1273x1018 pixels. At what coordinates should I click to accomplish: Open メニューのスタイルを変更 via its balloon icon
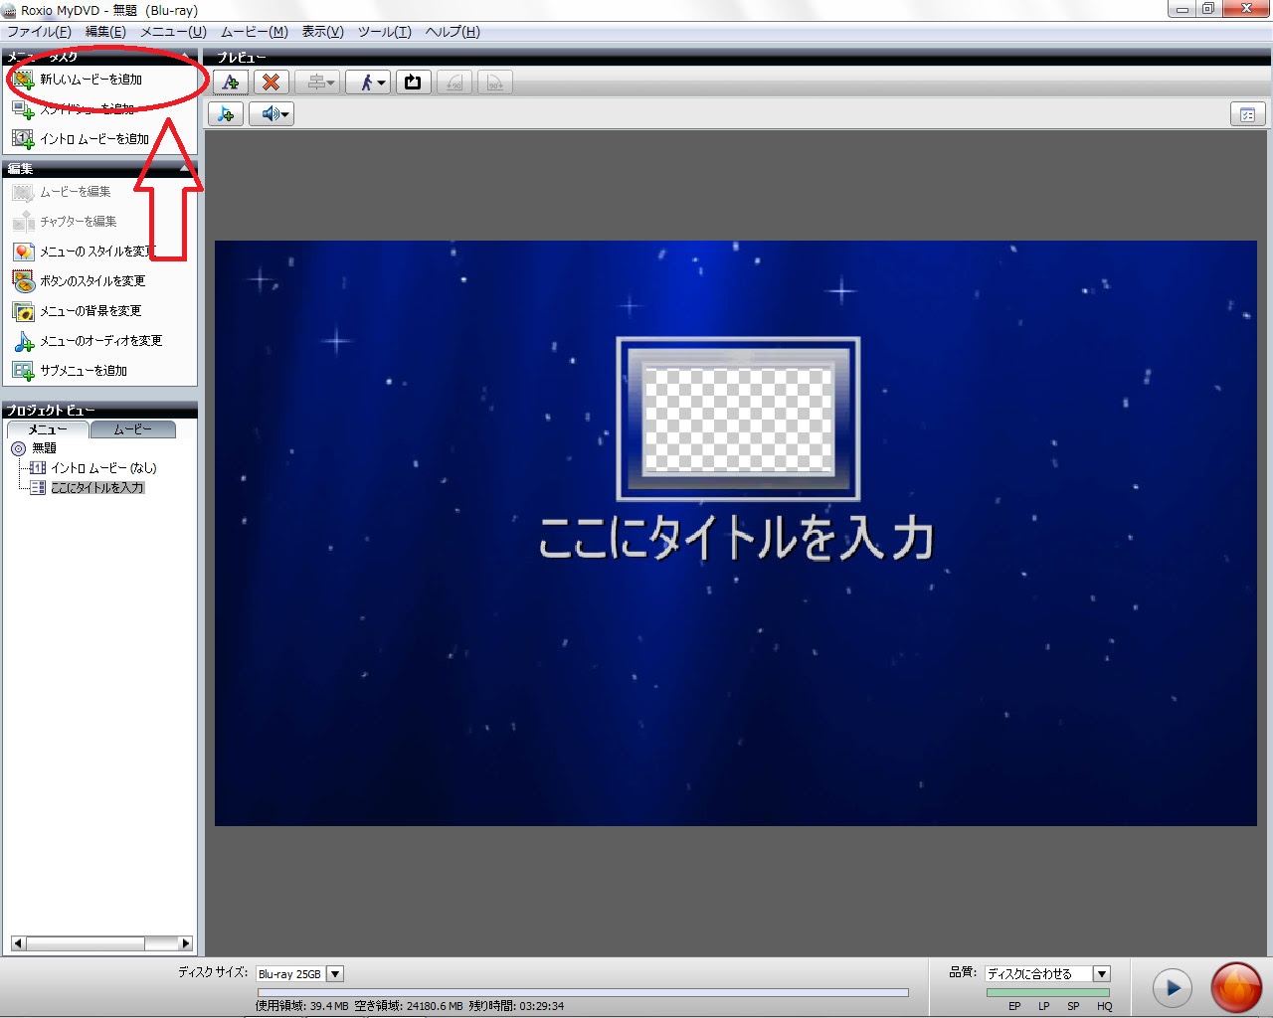(23, 252)
